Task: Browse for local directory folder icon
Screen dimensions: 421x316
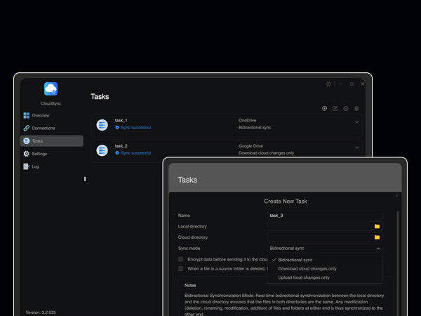Action: 377,227
